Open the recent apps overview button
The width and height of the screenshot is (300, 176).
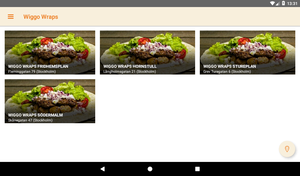(x=197, y=169)
